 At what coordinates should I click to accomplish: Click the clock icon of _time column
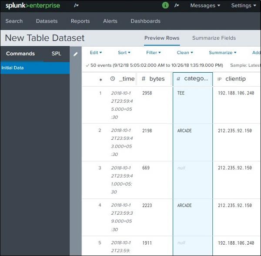tap(113, 79)
